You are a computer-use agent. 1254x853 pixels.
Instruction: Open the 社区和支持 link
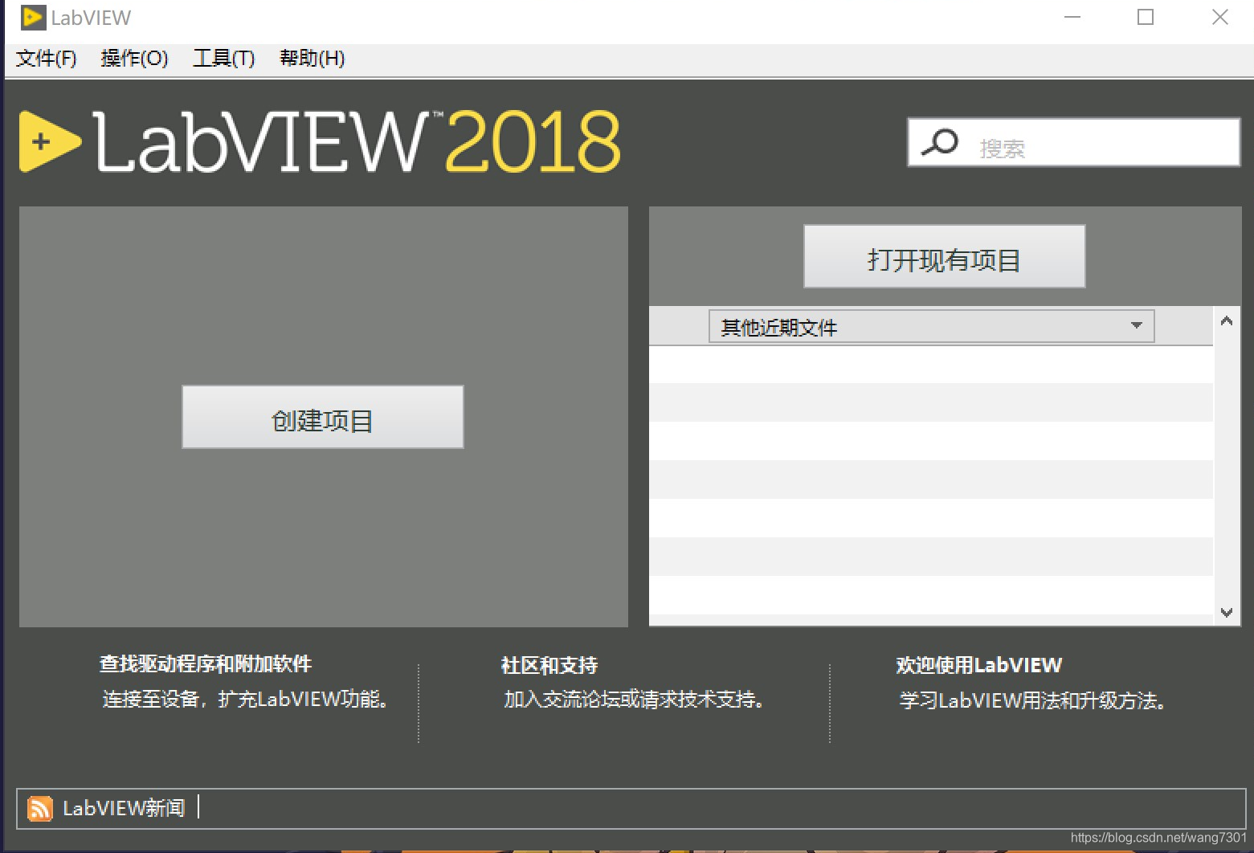[x=549, y=666]
